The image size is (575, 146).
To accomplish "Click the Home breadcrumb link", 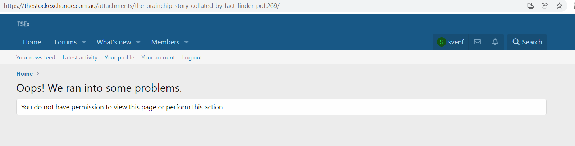I will coord(24,73).
